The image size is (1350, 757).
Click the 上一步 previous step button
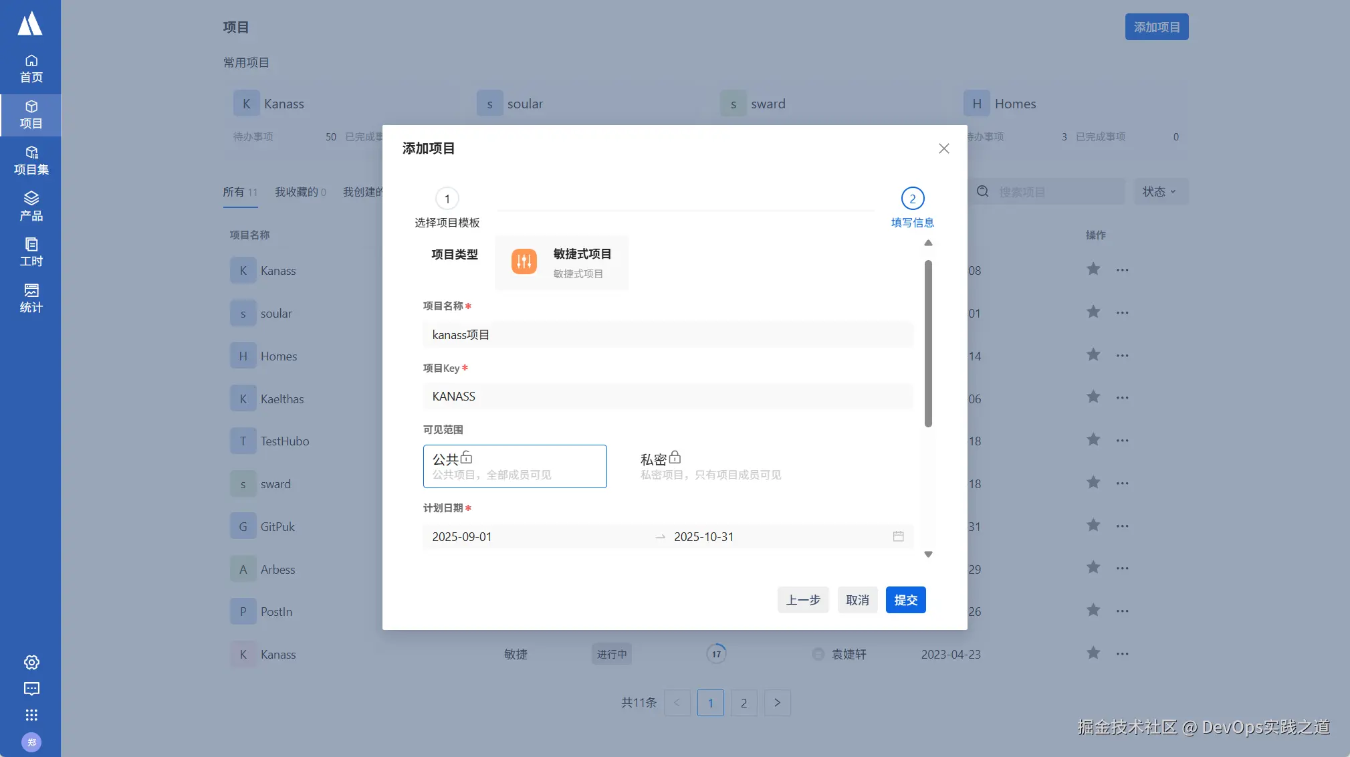click(802, 600)
